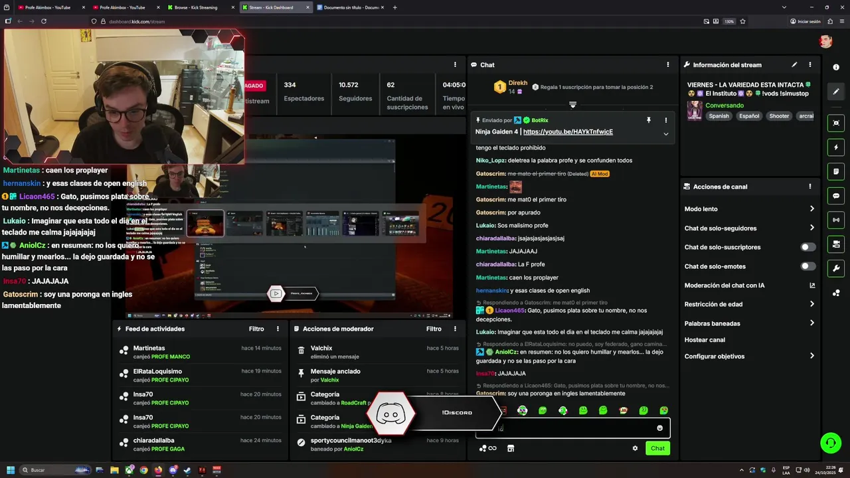
Task: Open pinned message three-dot options
Action: click(x=666, y=120)
